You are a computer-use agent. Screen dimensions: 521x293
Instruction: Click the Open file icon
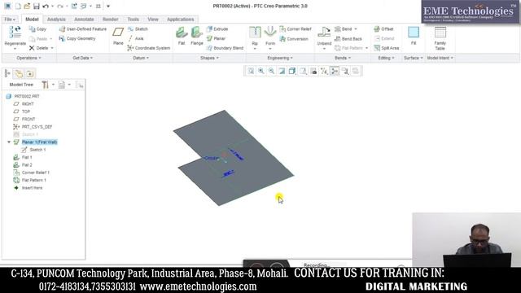[x=27, y=7]
